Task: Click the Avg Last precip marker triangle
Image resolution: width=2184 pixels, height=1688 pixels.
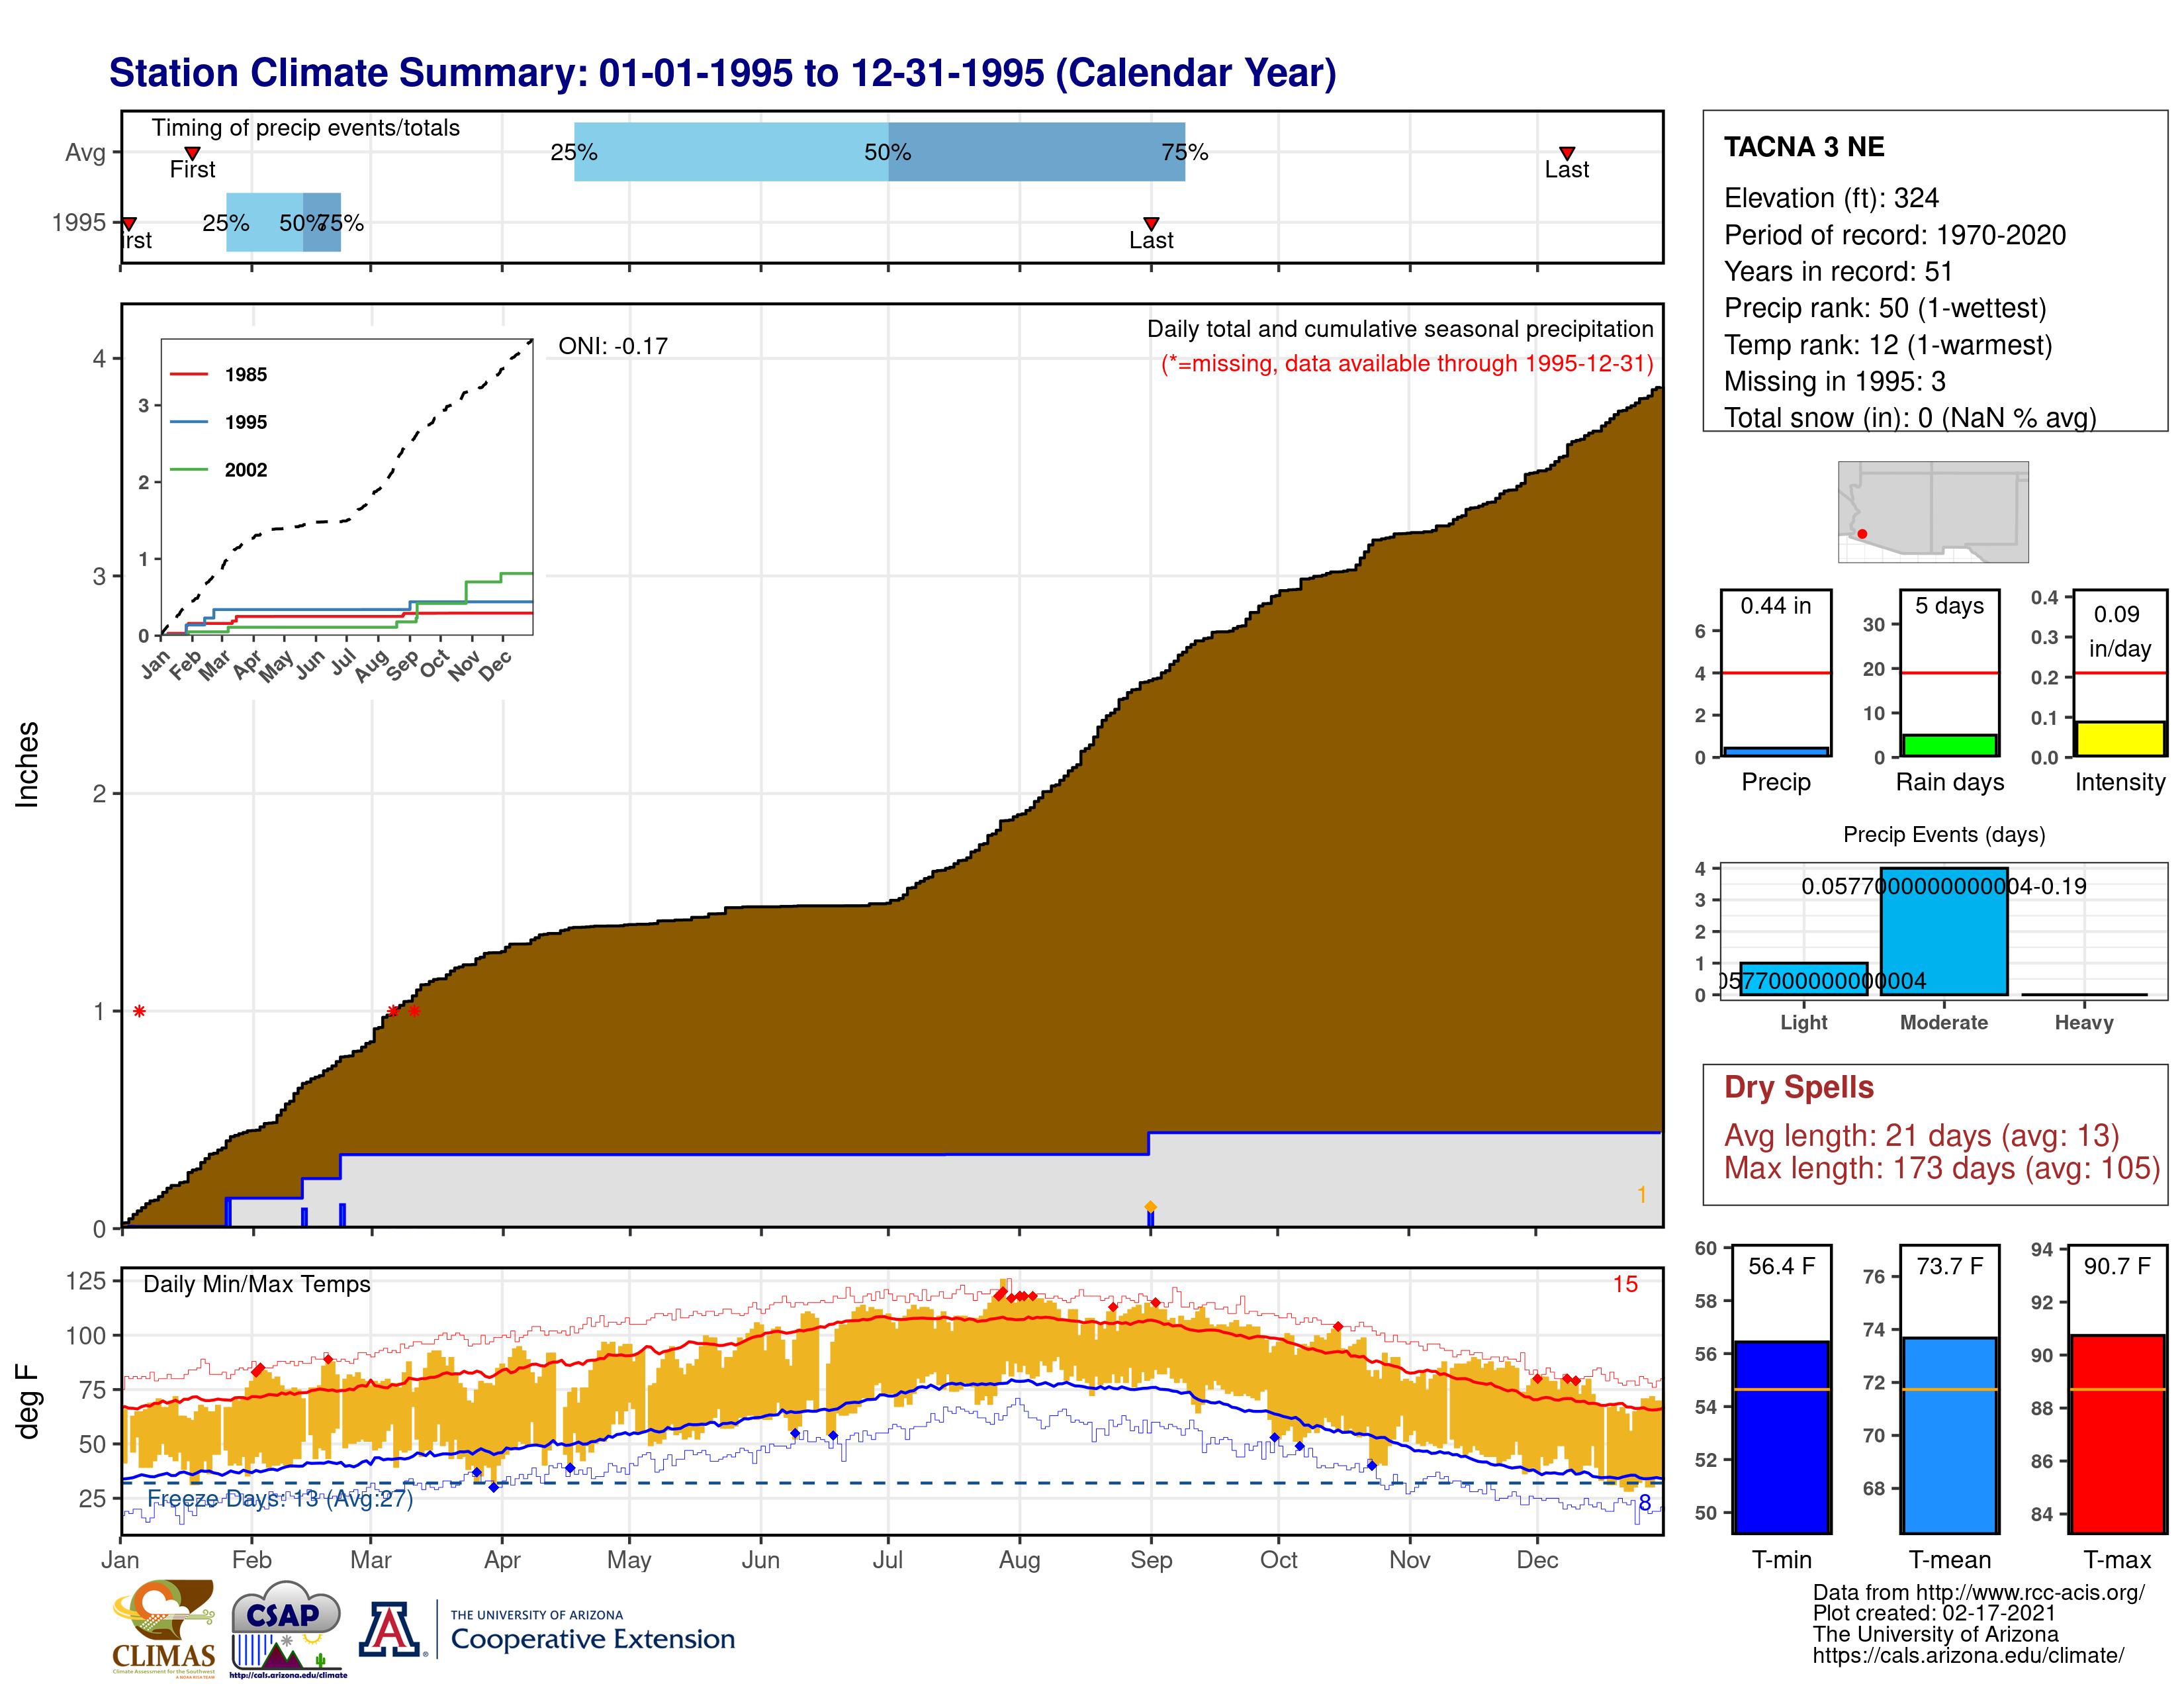Action: point(1567,153)
